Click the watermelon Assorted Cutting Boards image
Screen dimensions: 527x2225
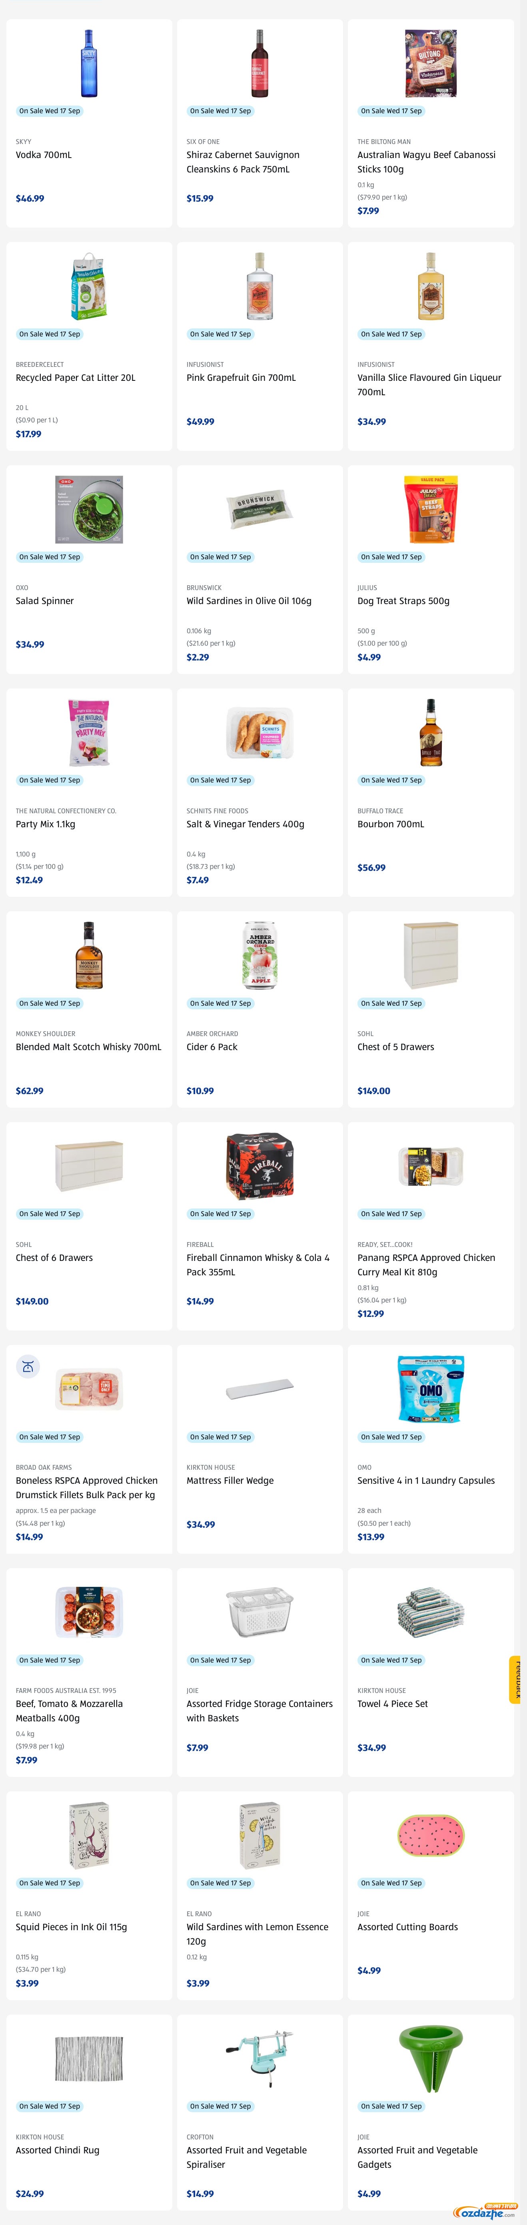pyautogui.click(x=431, y=1835)
